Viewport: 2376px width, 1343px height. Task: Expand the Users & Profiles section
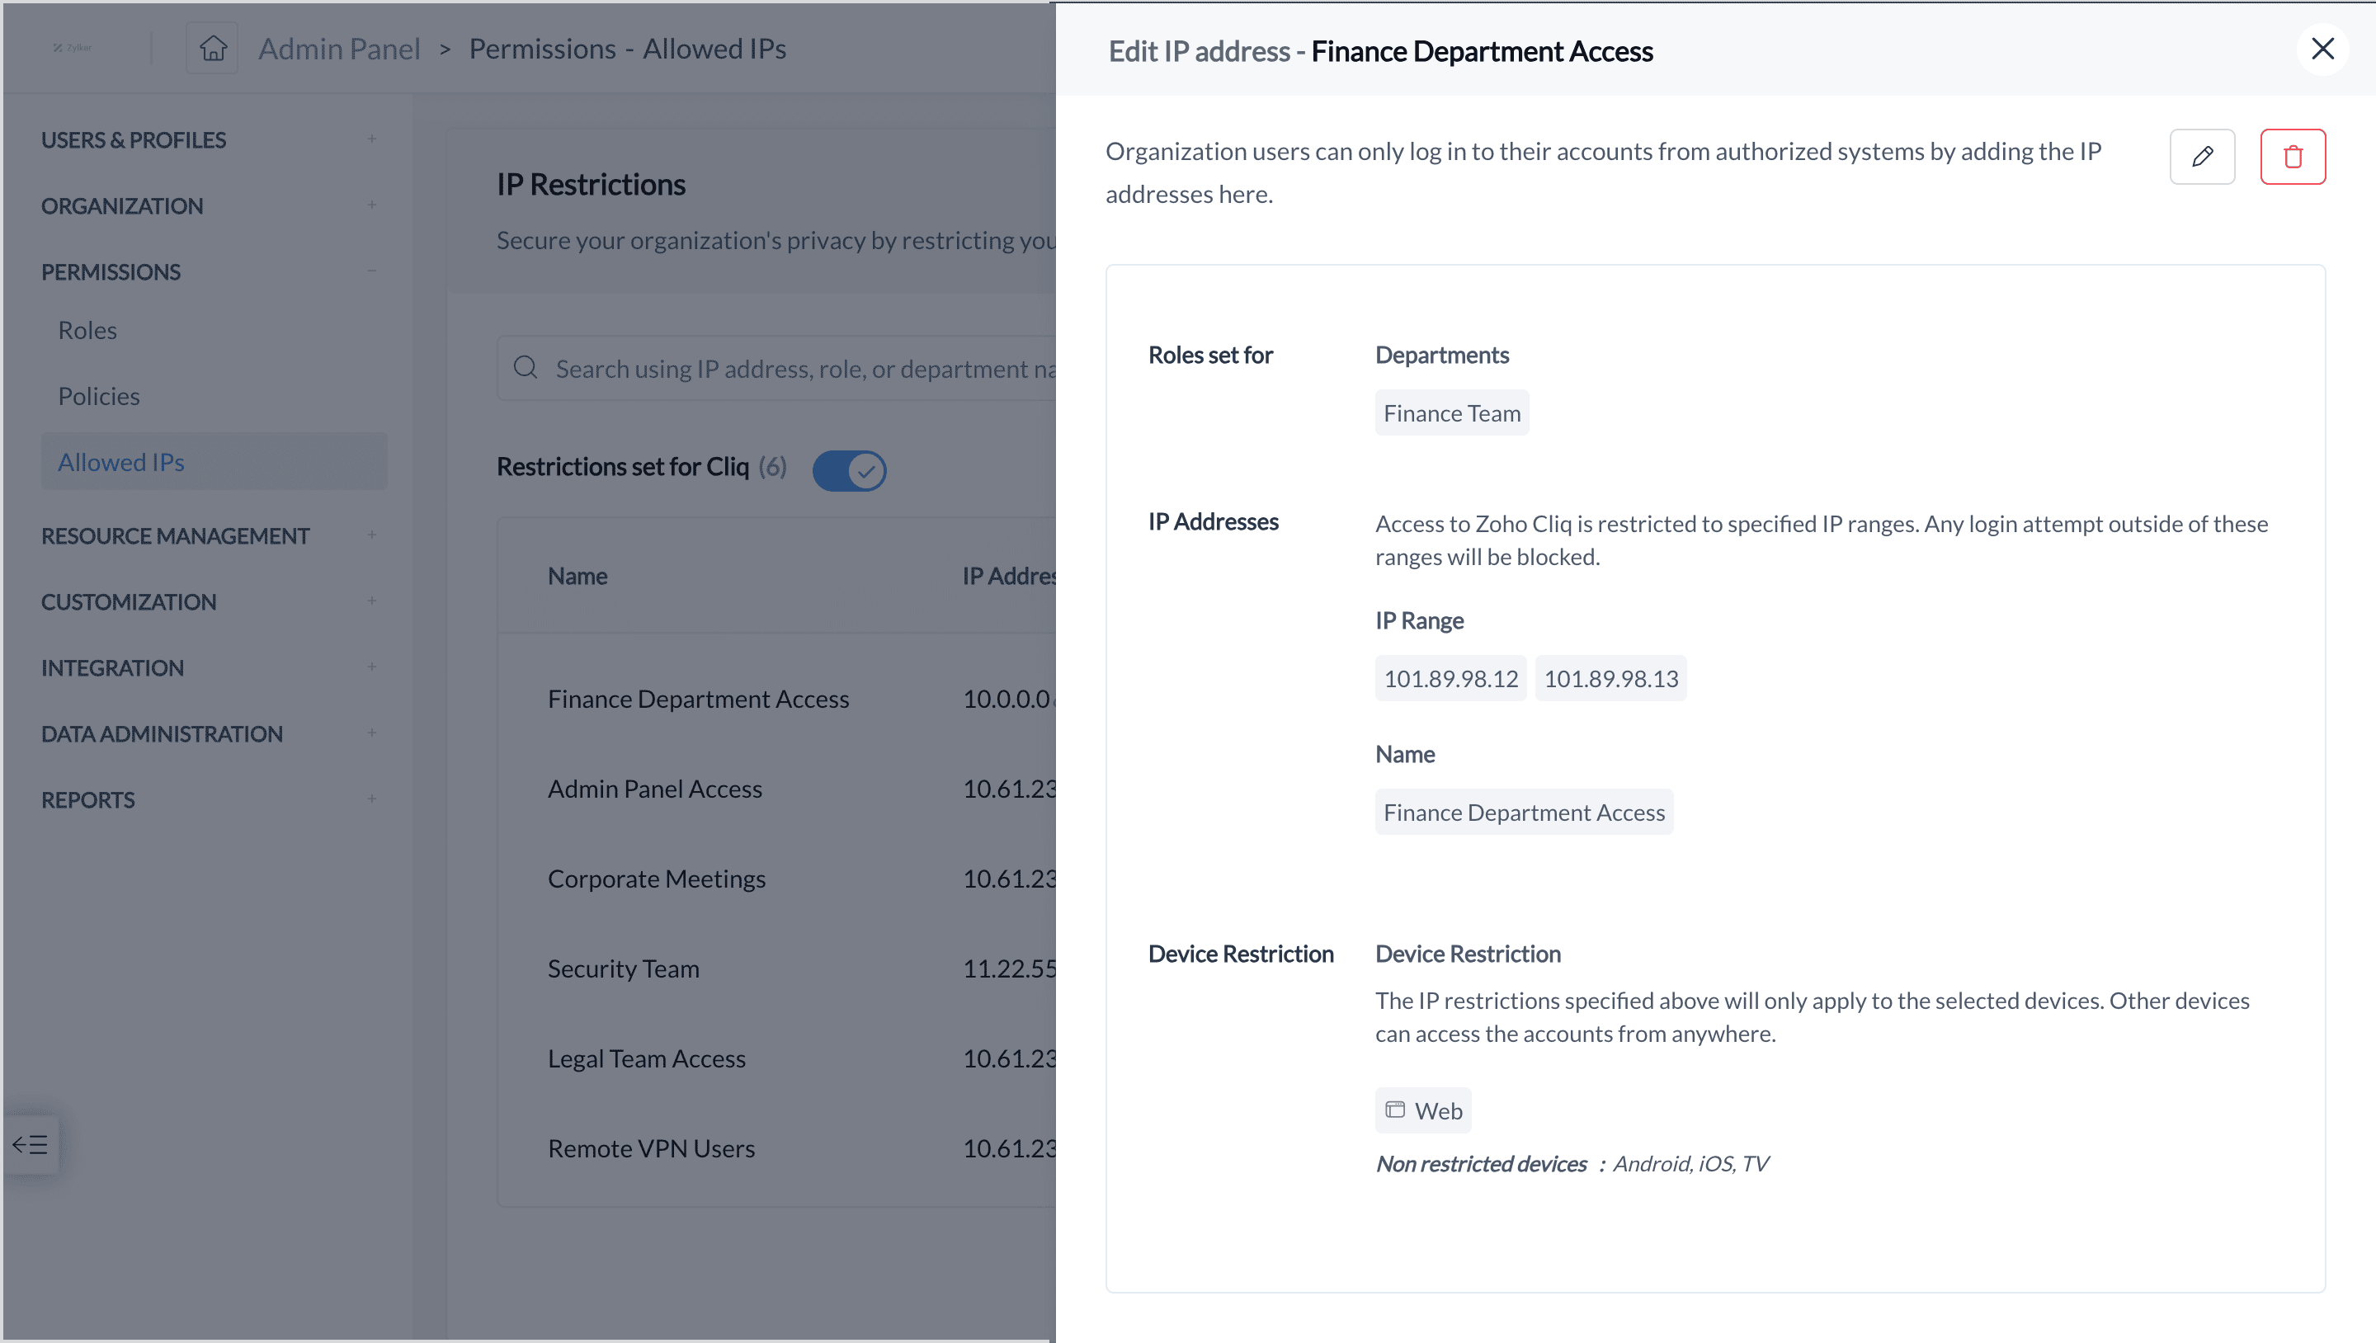click(x=372, y=139)
